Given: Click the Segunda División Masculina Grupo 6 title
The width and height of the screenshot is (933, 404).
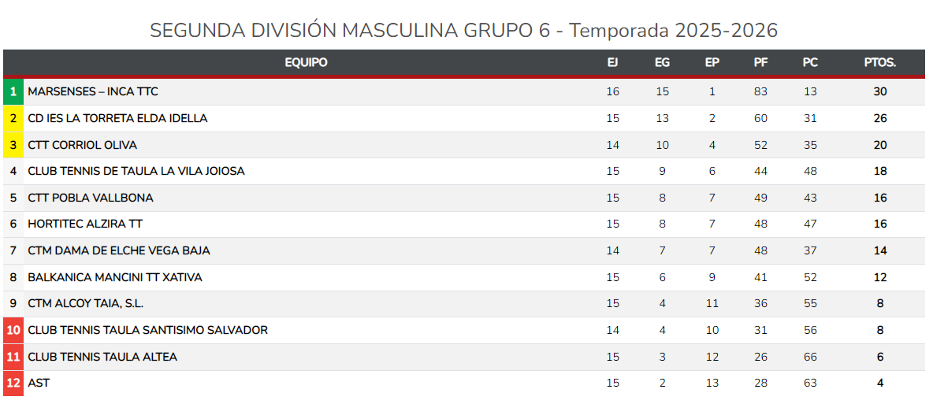Looking at the screenshot, I should (x=463, y=31).
